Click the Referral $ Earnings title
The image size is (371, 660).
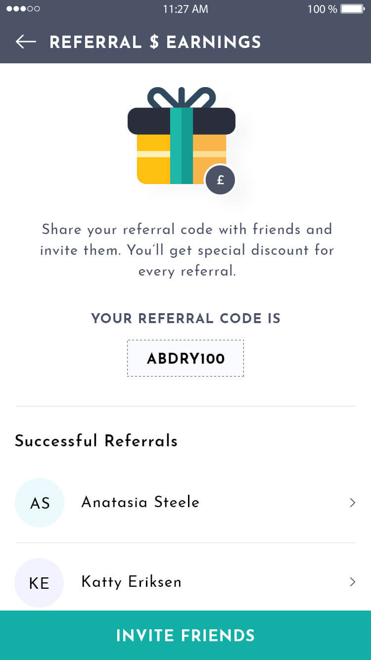[155, 42]
